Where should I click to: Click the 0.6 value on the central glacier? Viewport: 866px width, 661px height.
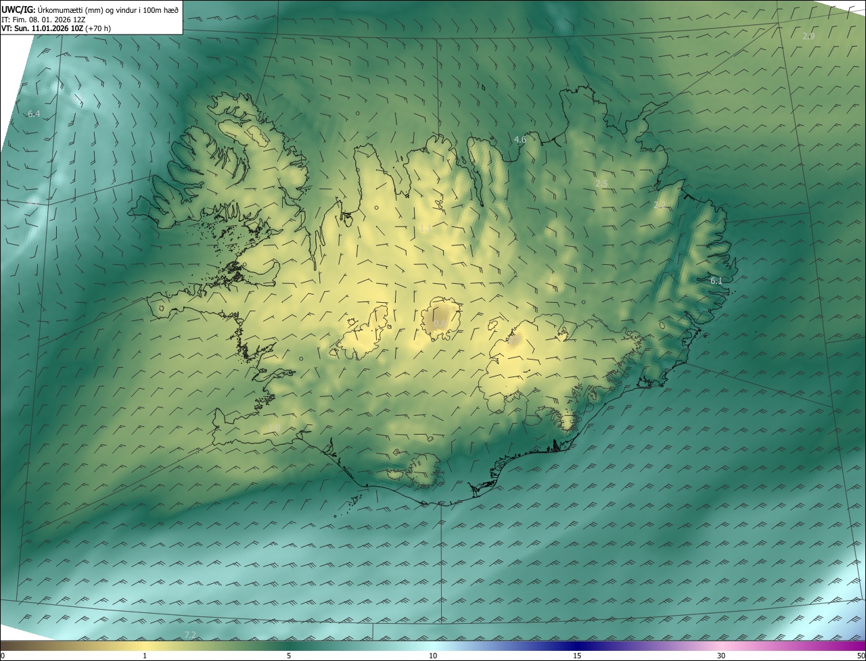coord(440,324)
